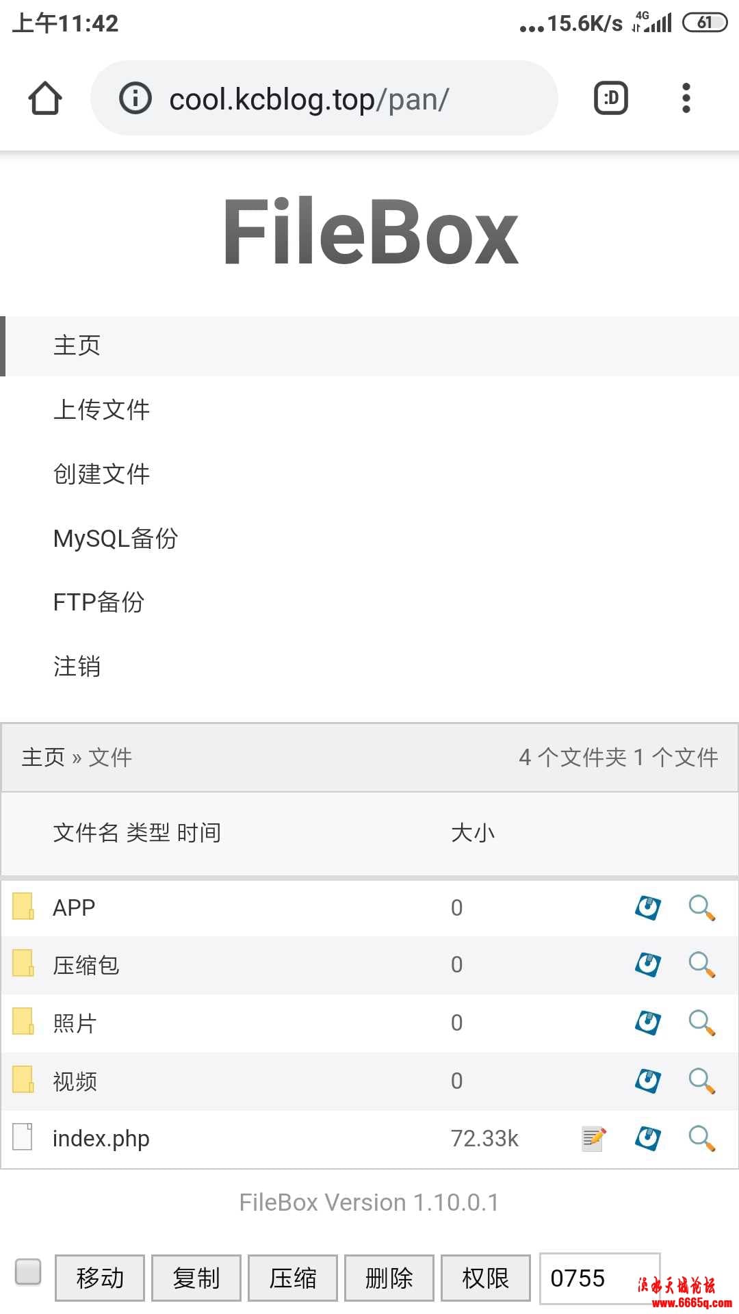This screenshot has height=1314, width=739.
Task: Open the browser three-dot menu
Action: 686,98
